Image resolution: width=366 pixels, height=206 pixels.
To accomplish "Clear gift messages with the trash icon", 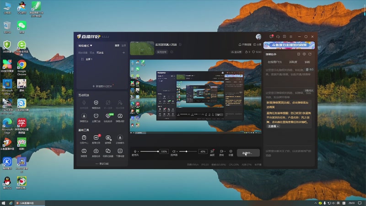I will tap(307, 70).
